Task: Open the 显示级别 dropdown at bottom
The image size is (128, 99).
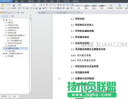Action: (5, 96)
